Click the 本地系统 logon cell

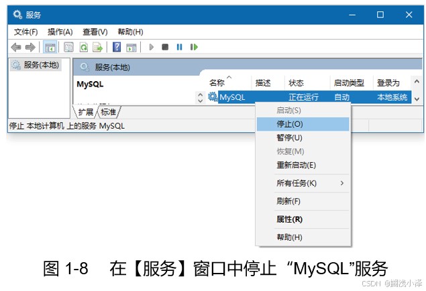click(x=392, y=97)
